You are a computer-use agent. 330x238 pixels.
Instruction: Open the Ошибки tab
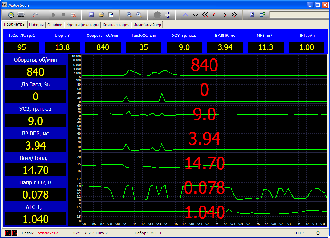pos(55,25)
